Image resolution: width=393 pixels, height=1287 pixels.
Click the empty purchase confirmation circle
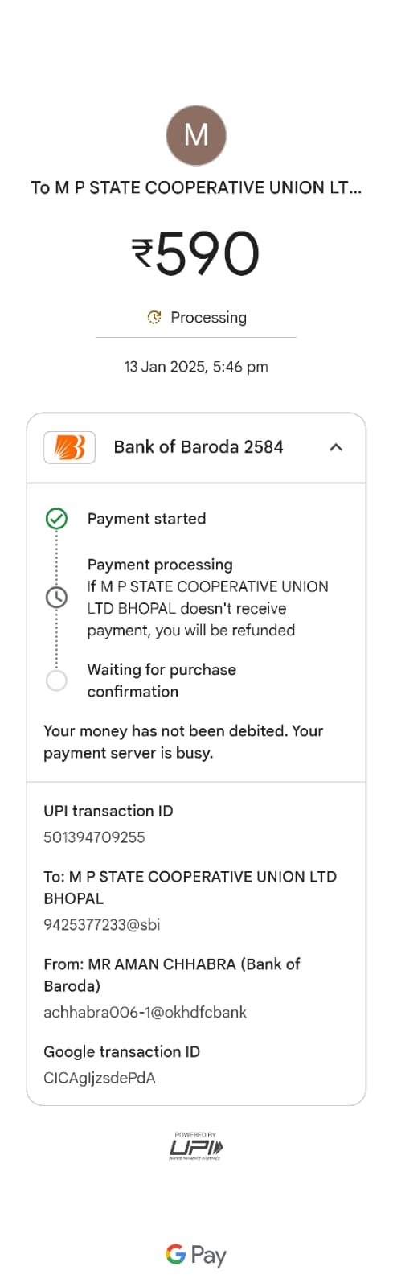pyautogui.click(x=56, y=681)
